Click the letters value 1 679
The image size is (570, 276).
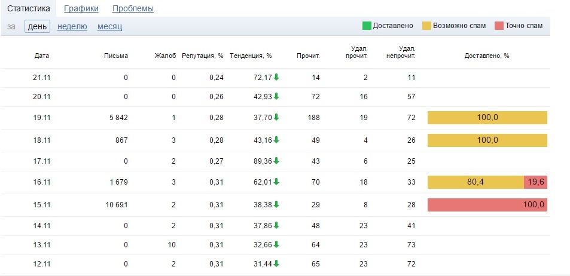(x=118, y=182)
